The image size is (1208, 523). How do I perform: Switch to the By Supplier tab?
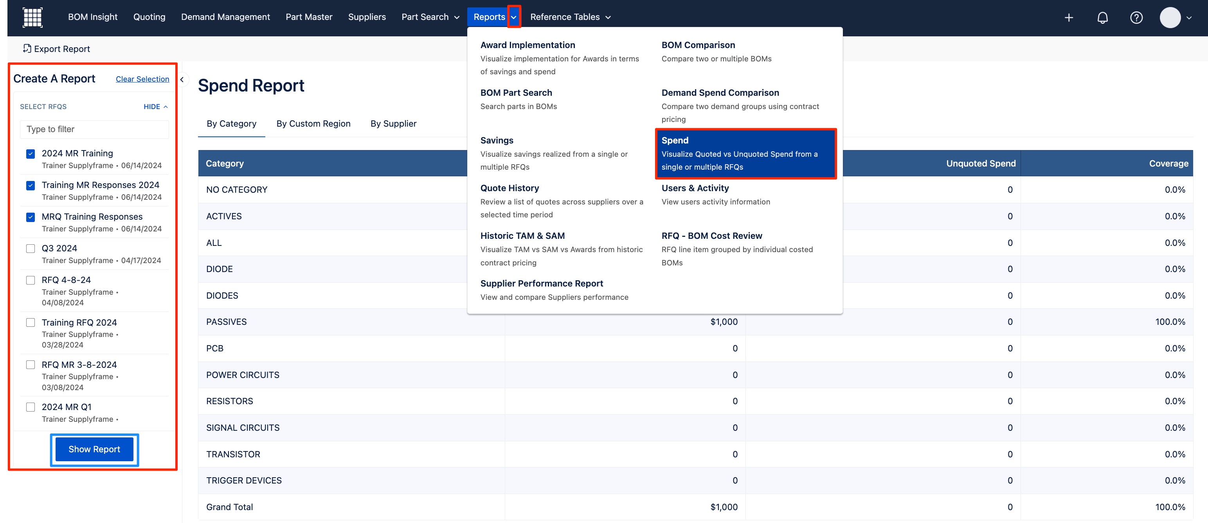(x=393, y=124)
